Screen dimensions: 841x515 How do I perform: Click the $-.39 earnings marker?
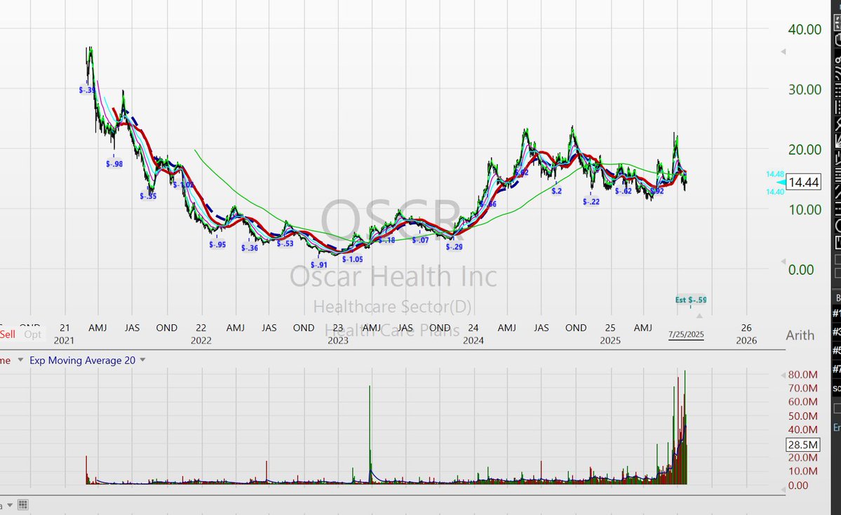pos(87,90)
